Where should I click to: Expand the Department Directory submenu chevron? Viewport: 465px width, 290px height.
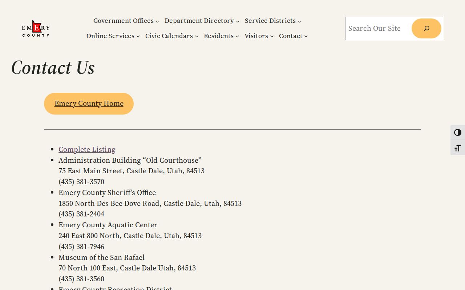coord(238,21)
